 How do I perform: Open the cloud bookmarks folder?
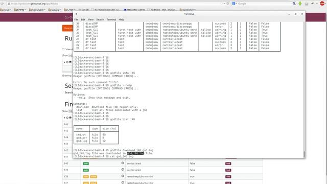[6, 10]
